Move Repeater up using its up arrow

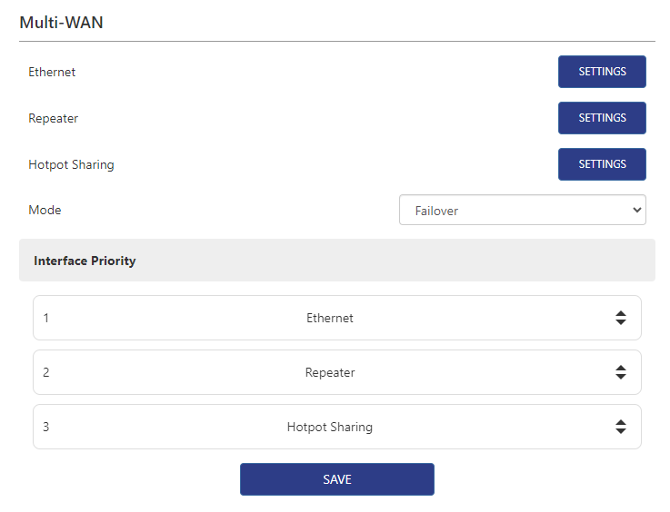(x=621, y=368)
